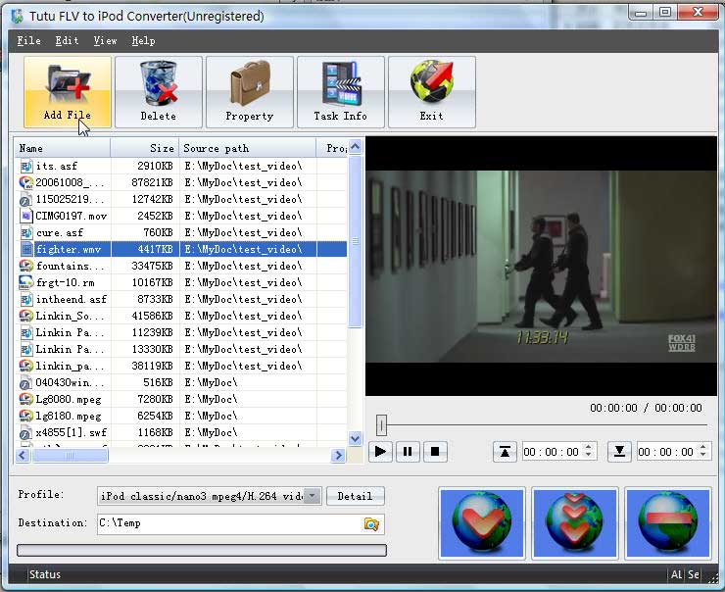Select frgt-10.rm in the list
725x592 pixels.
(x=181, y=282)
